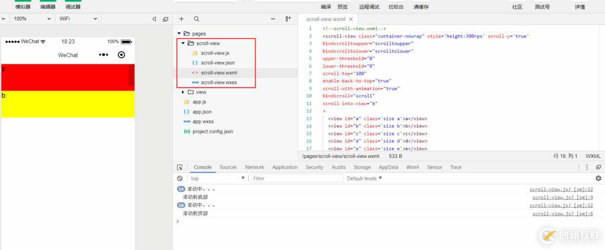Click 清缓存 clear cache button
605x250 pixels.
421,7
